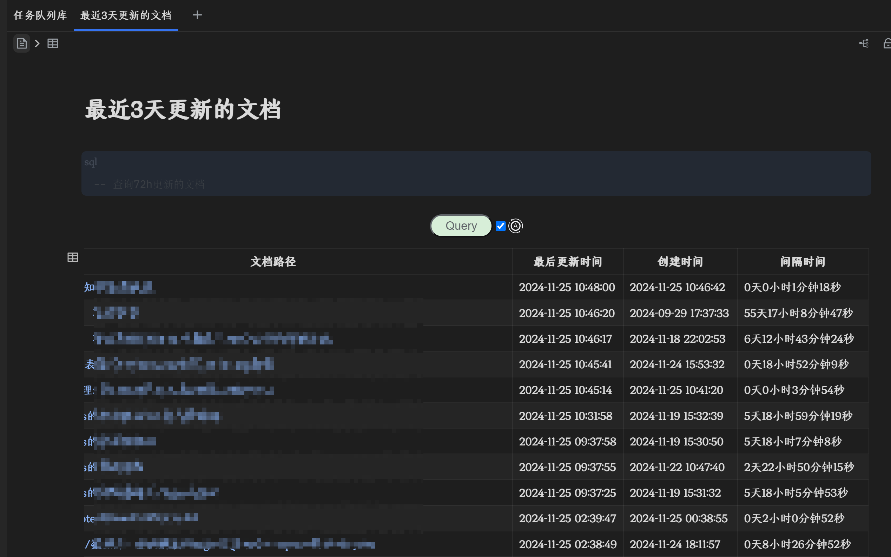Viewport: 891px width, 557px height.
Task: Click the 间隔时间 column header
Action: point(803,262)
